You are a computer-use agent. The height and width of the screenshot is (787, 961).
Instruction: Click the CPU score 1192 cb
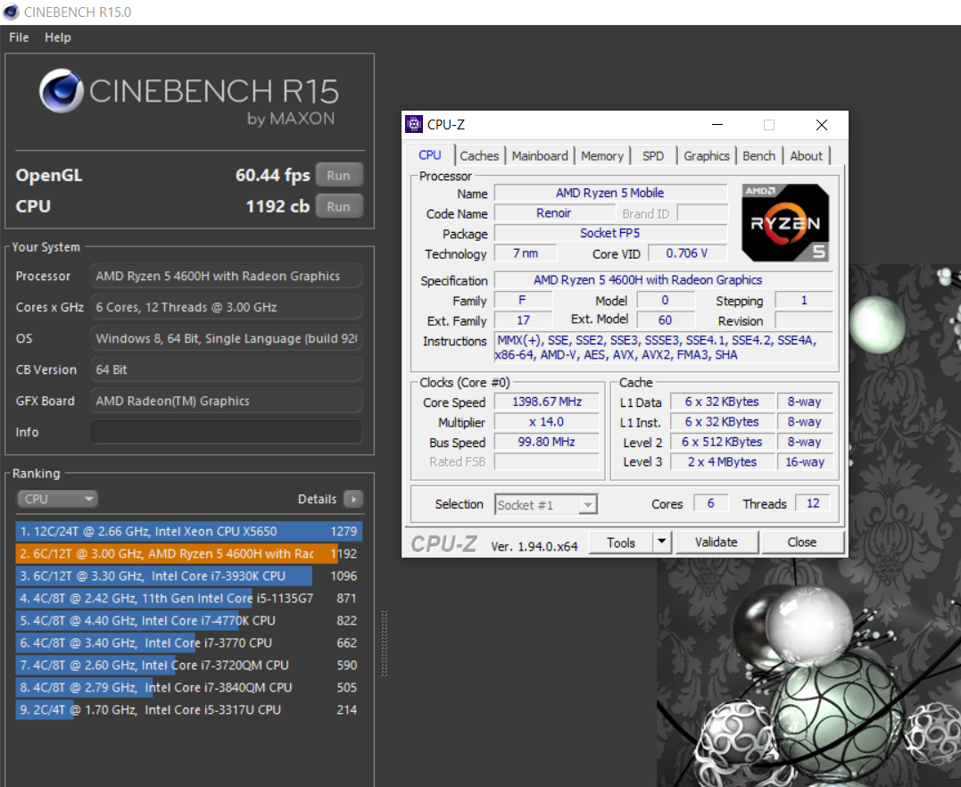[278, 206]
